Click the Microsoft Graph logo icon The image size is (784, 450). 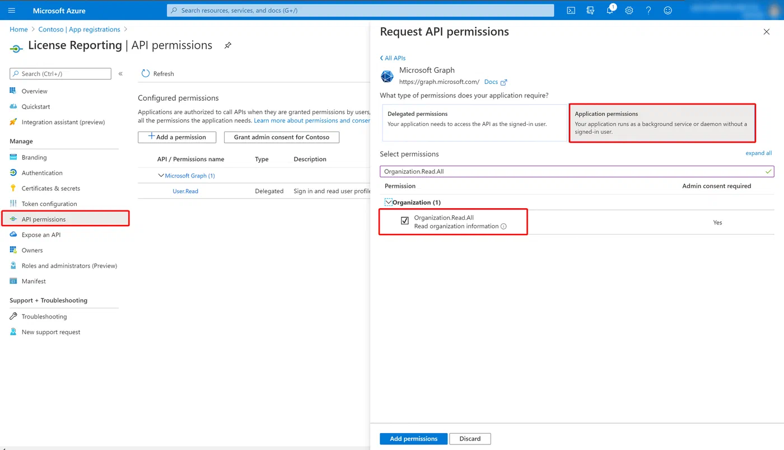point(387,76)
